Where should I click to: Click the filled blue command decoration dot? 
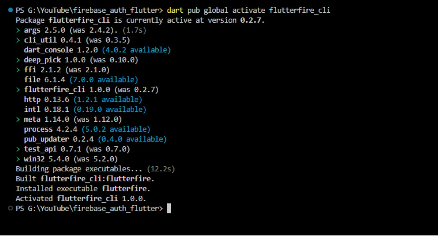11,10
